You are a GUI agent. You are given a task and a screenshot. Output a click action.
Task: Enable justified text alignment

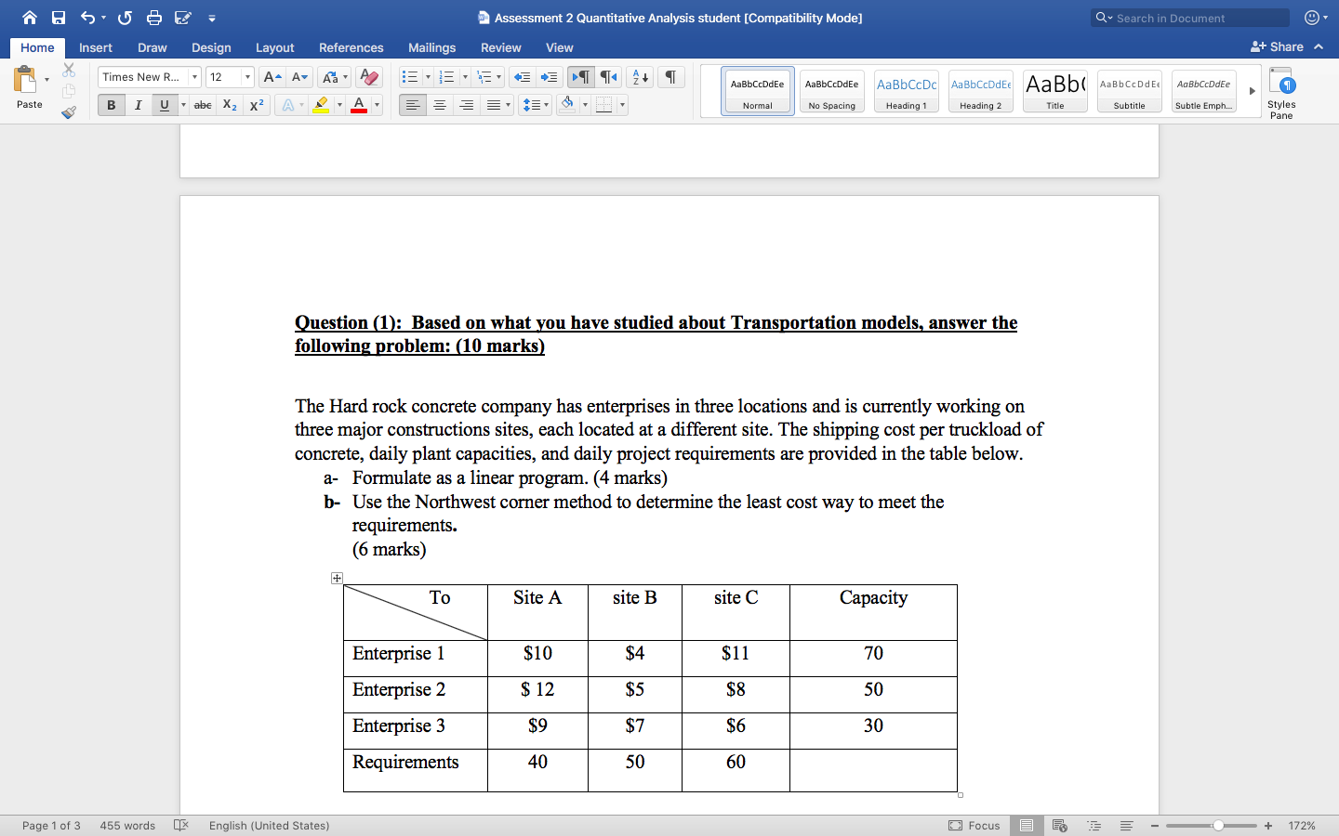pos(493,105)
